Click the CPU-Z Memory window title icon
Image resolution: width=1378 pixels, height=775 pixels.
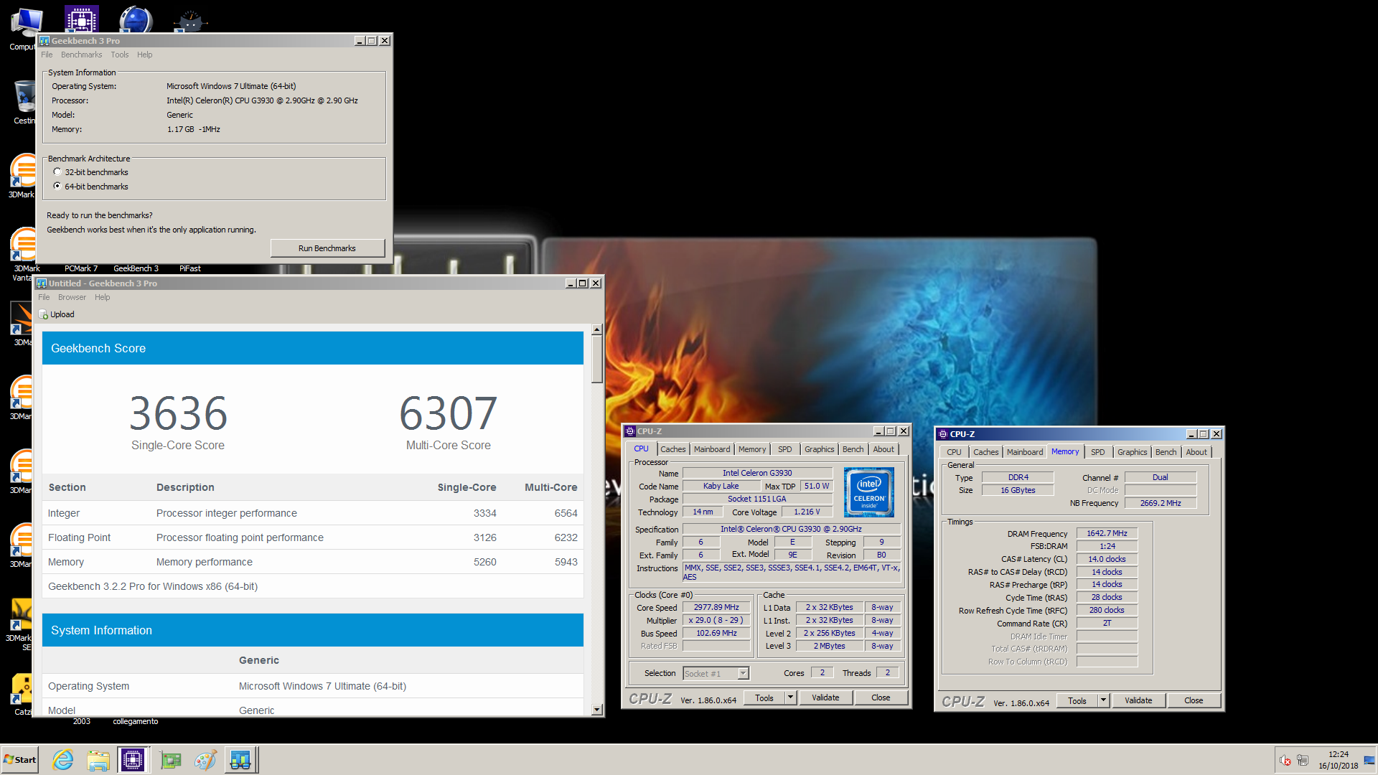[943, 434]
